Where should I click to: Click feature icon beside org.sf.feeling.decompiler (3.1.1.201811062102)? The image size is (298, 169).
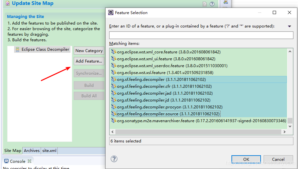(x=114, y=79)
